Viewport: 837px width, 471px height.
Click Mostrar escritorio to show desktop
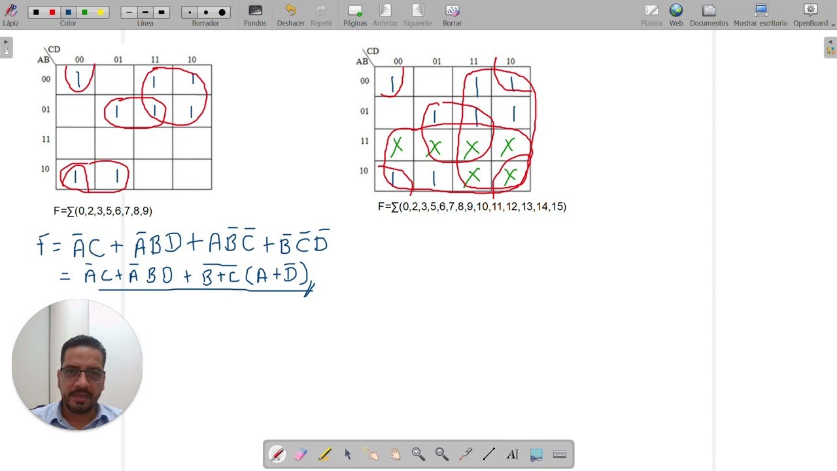[760, 15]
